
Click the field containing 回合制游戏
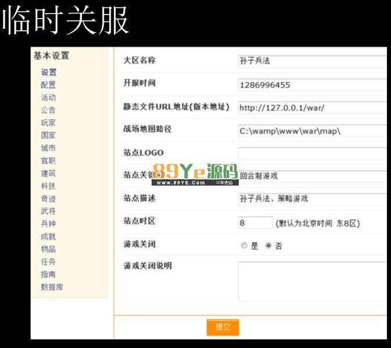click(x=313, y=176)
